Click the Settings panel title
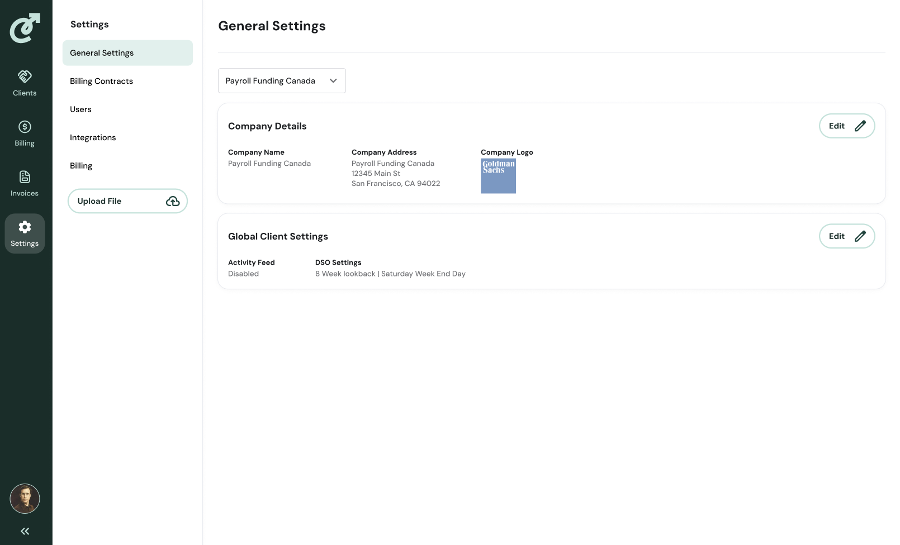Screen dimensions: 900x545 pos(89,25)
